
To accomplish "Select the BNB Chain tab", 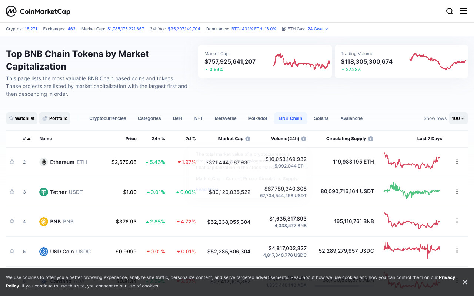I will (x=291, y=118).
